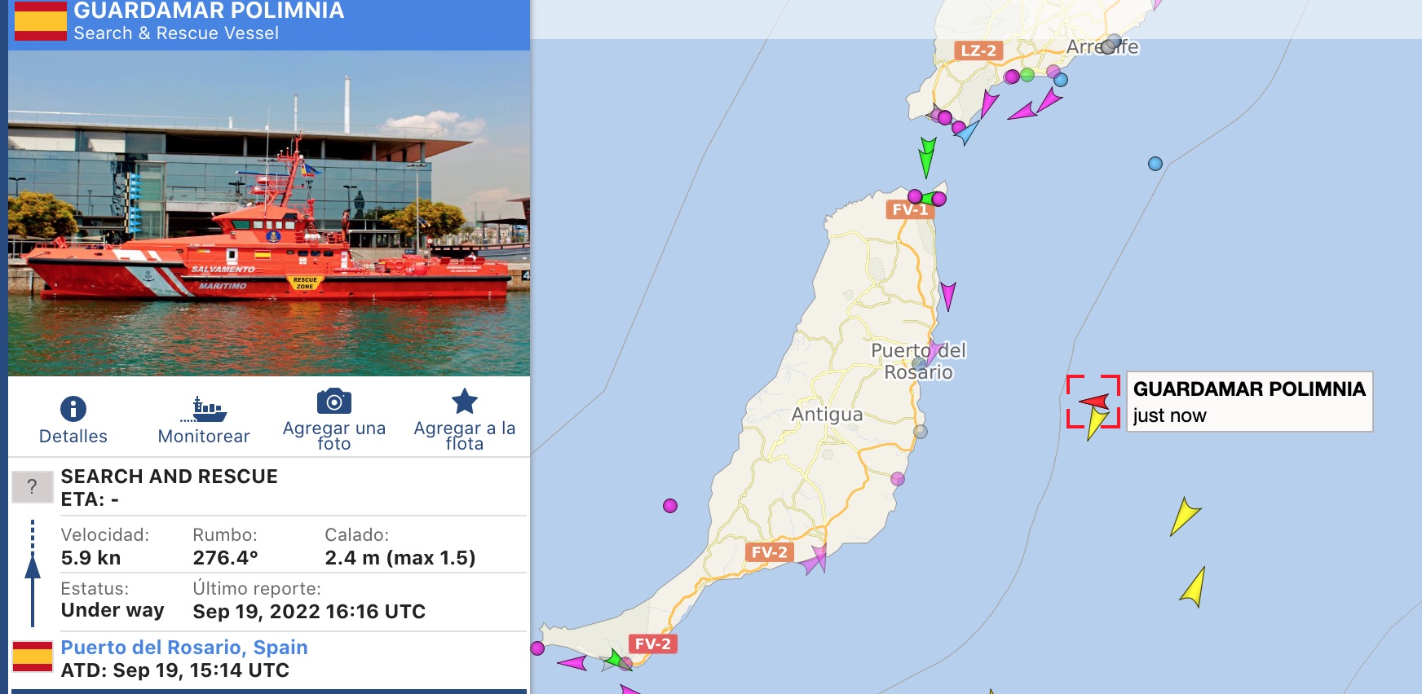Screen dimensions: 1422x694
Task: Open the Puerto del Rosario, Spain port link
Action: point(184,648)
